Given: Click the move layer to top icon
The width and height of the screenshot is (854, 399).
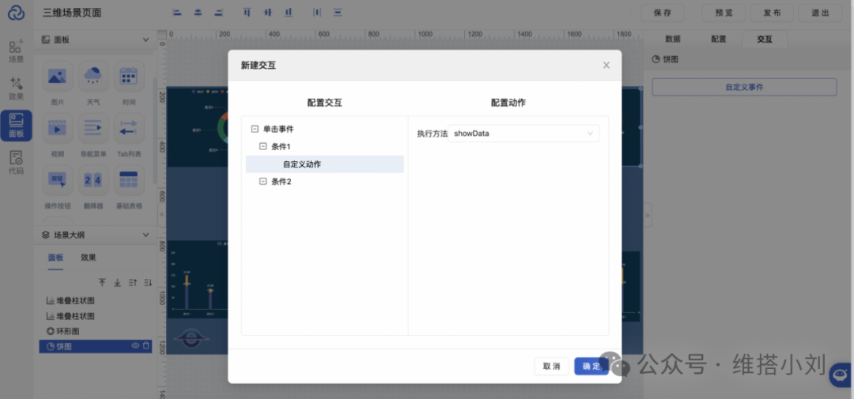Looking at the screenshot, I should (x=102, y=283).
